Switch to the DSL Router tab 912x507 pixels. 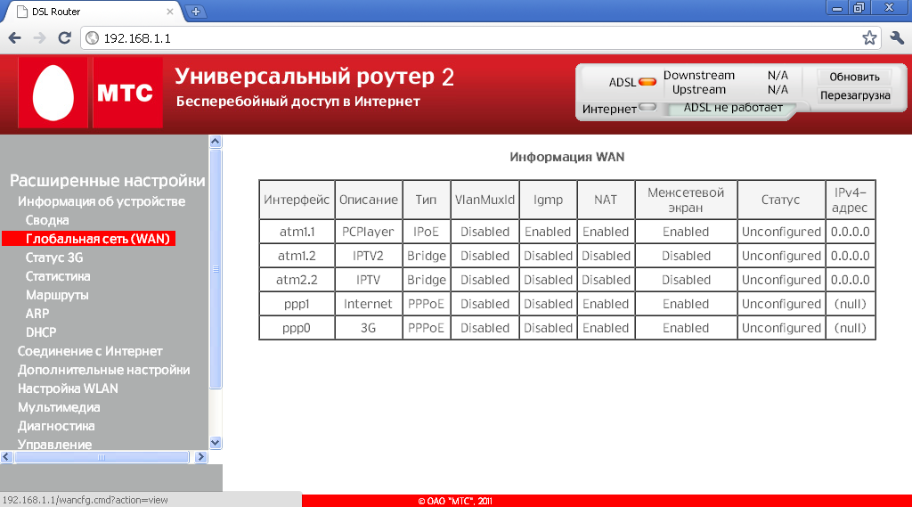89,11
